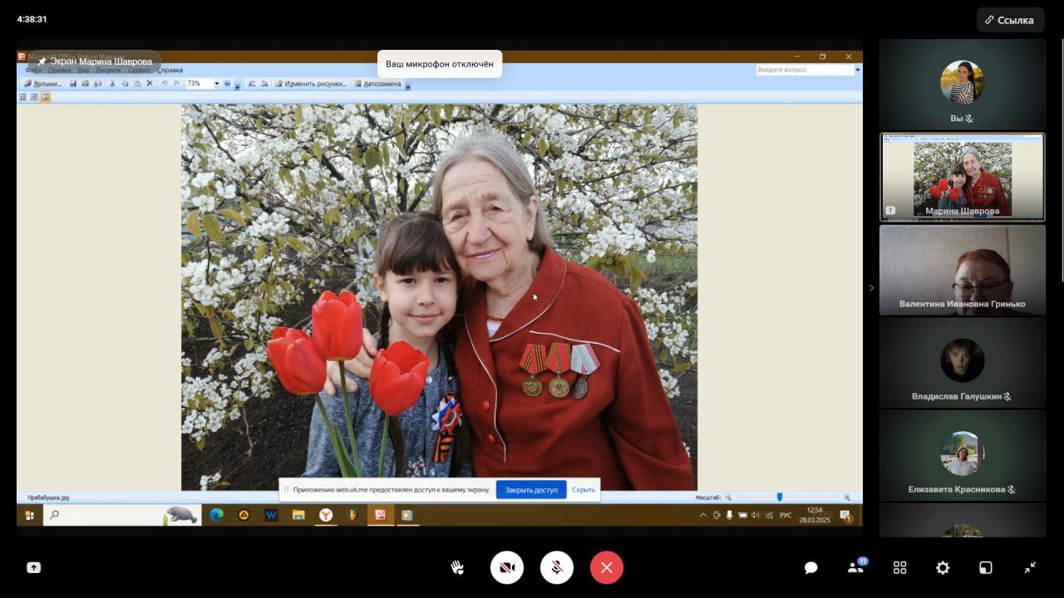Click the zoom in magnifier icon
Image resolution: width=1064 pixels, height=598 pixels.
coord(847,497)
